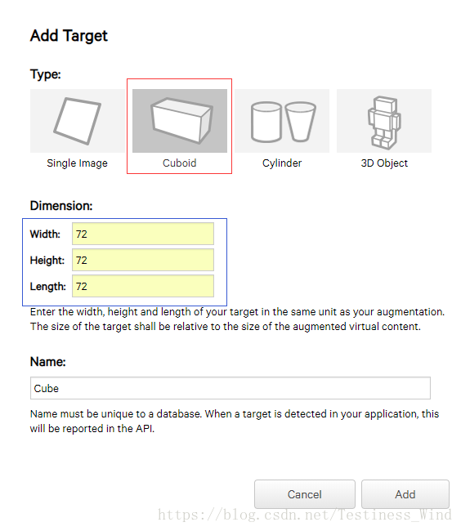Click the "Length:" field label
Screen dimensions: 461x531
(47, 287)
